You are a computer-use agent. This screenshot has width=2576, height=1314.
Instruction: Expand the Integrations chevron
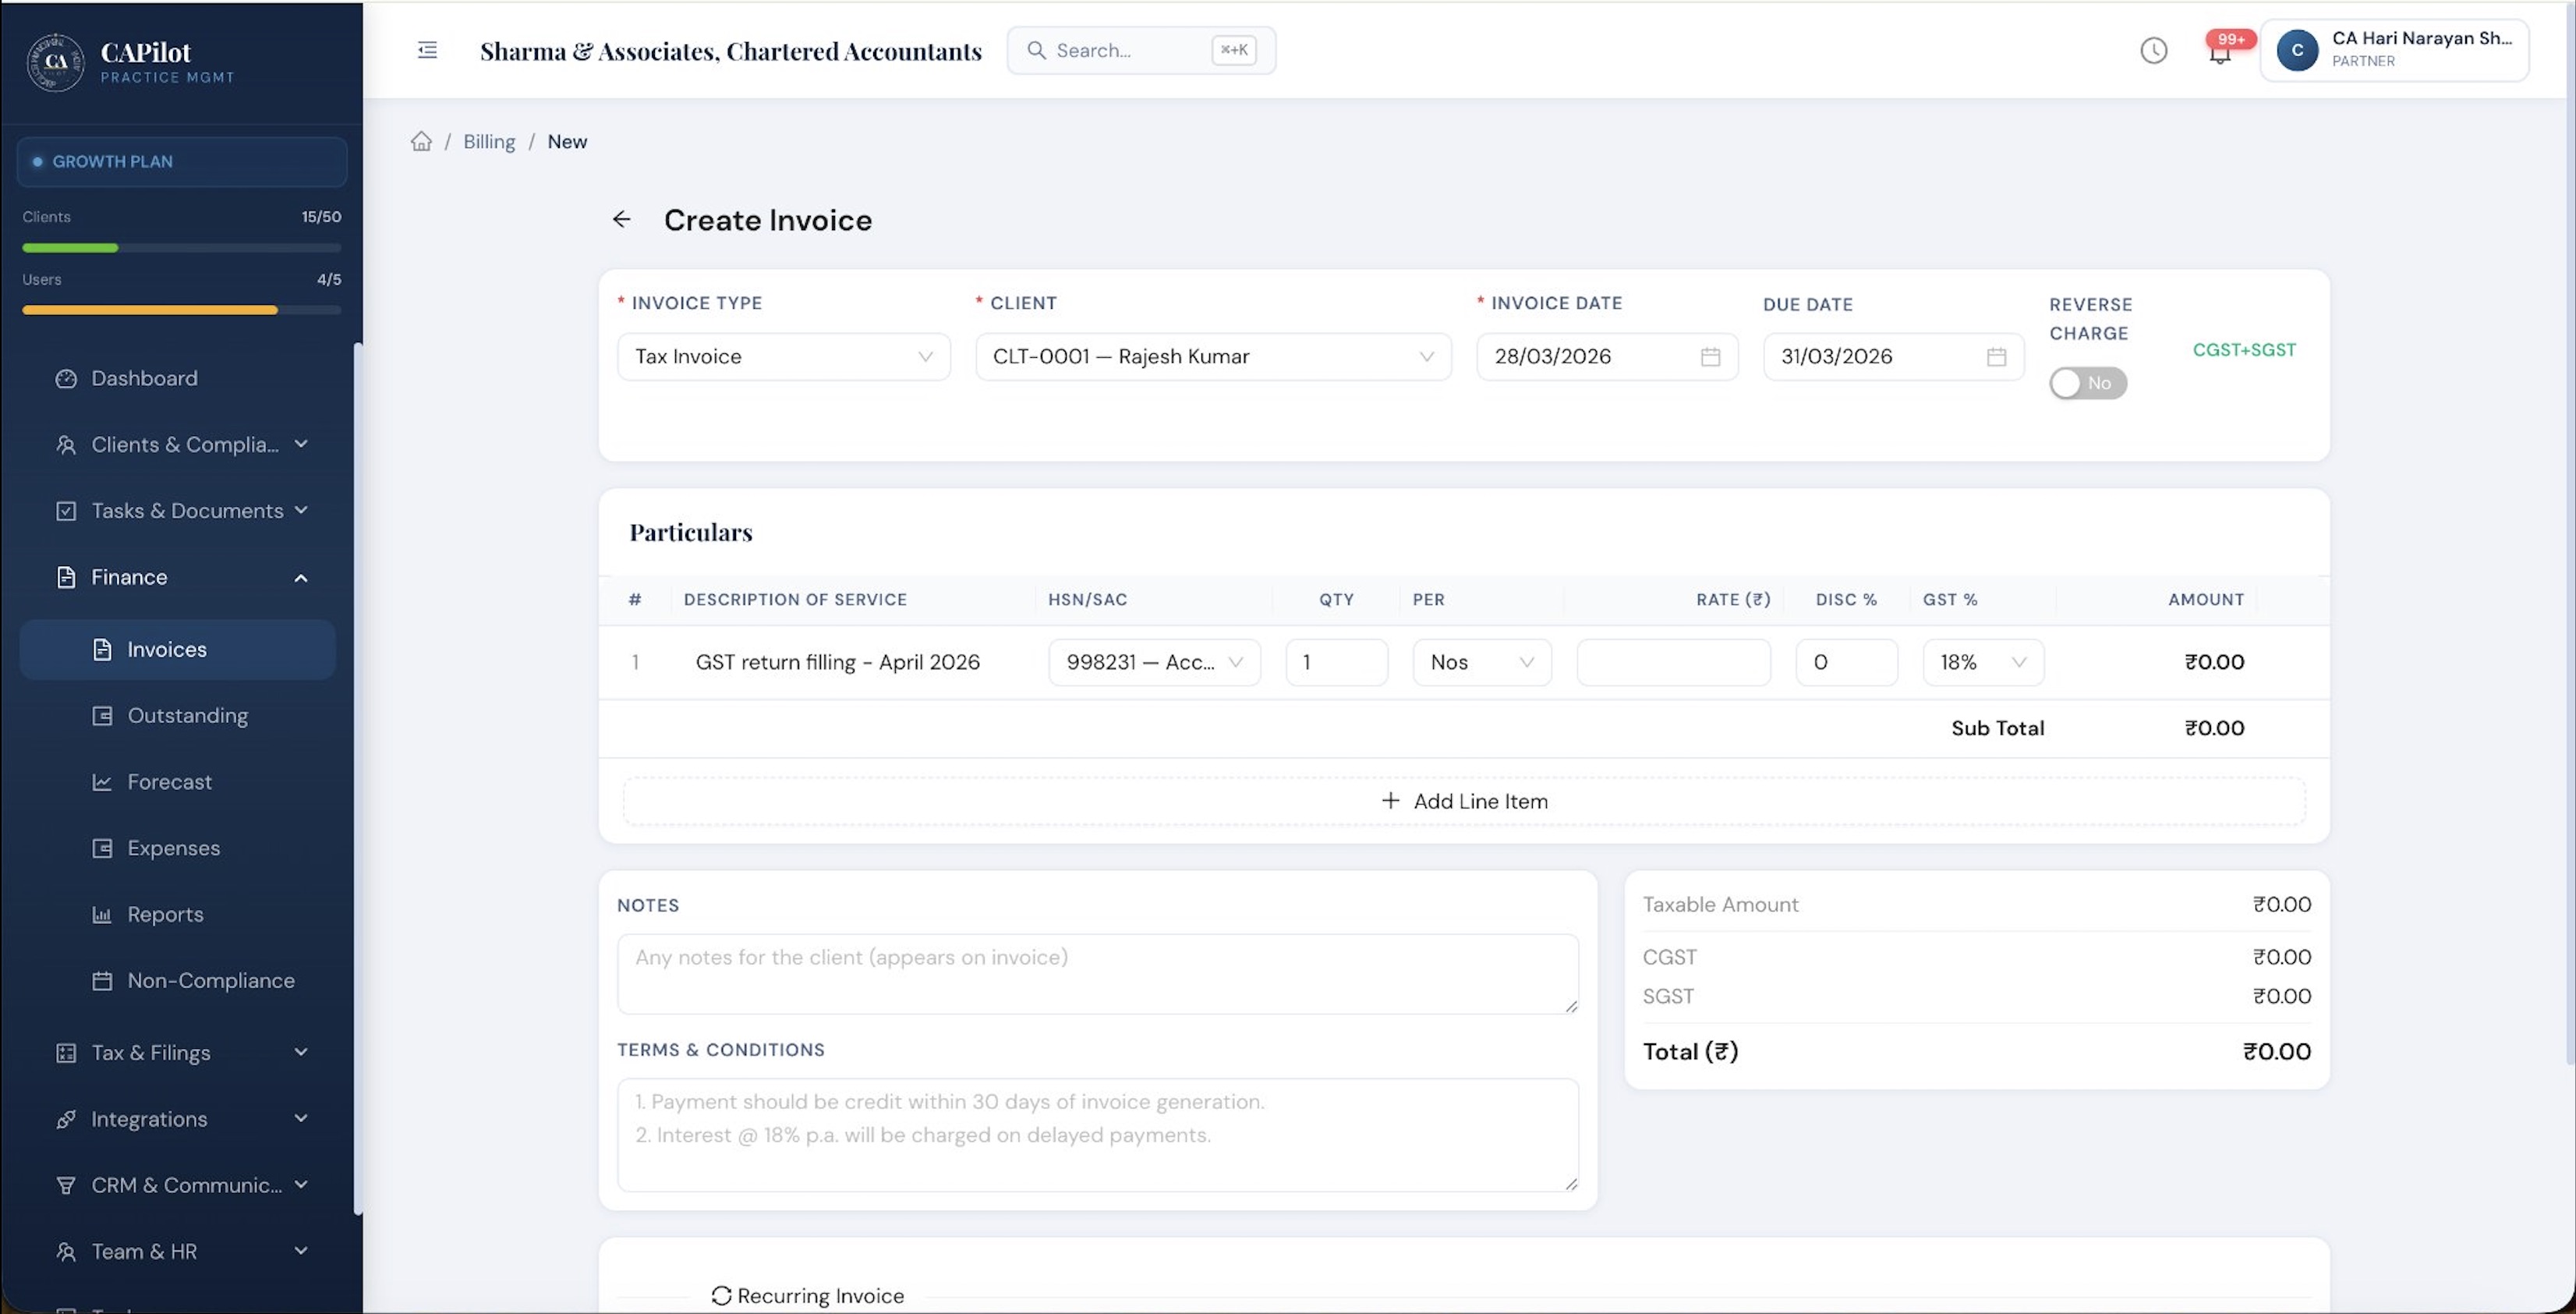click(x=301, y=1119)
